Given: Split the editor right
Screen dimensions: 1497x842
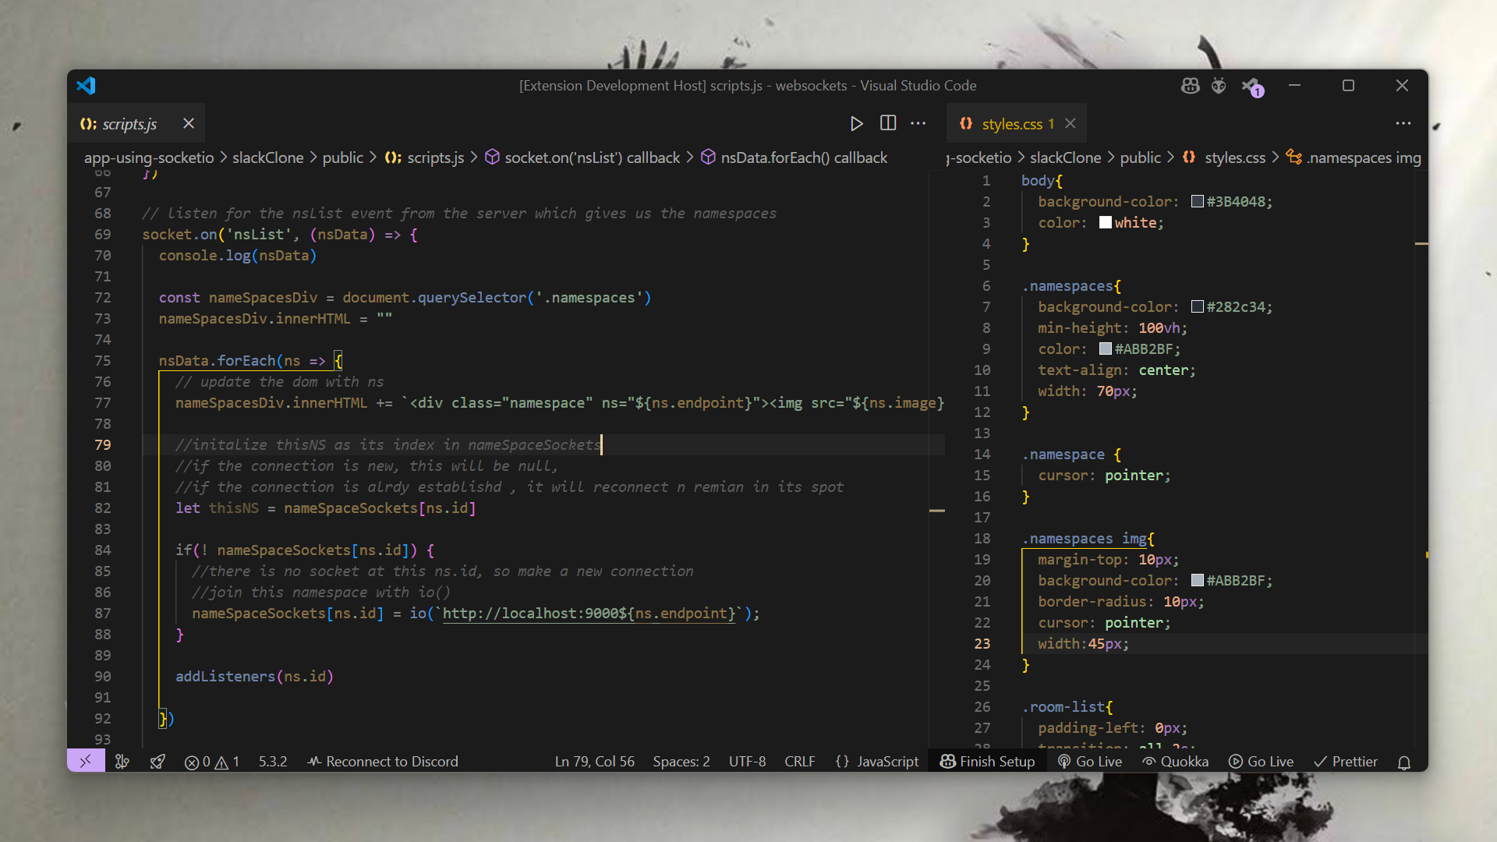Looking at the screenshot, I should 887,123.
